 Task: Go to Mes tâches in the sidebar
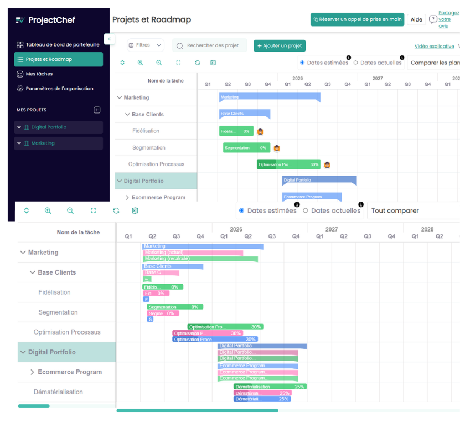click(x=39, y=74)
